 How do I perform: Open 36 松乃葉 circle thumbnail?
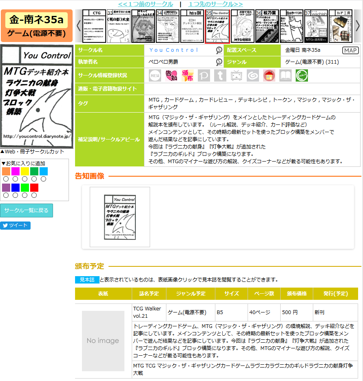pyautogui.click(x=267, y=26)
